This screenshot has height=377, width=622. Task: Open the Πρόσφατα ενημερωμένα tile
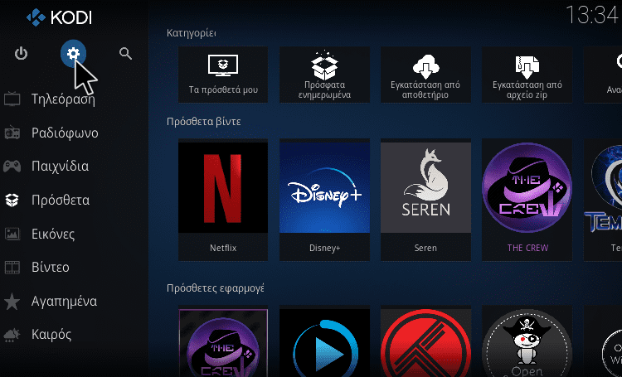(324, 75)
